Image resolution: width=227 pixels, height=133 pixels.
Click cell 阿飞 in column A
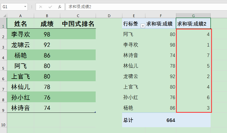[x=20, y=66]
